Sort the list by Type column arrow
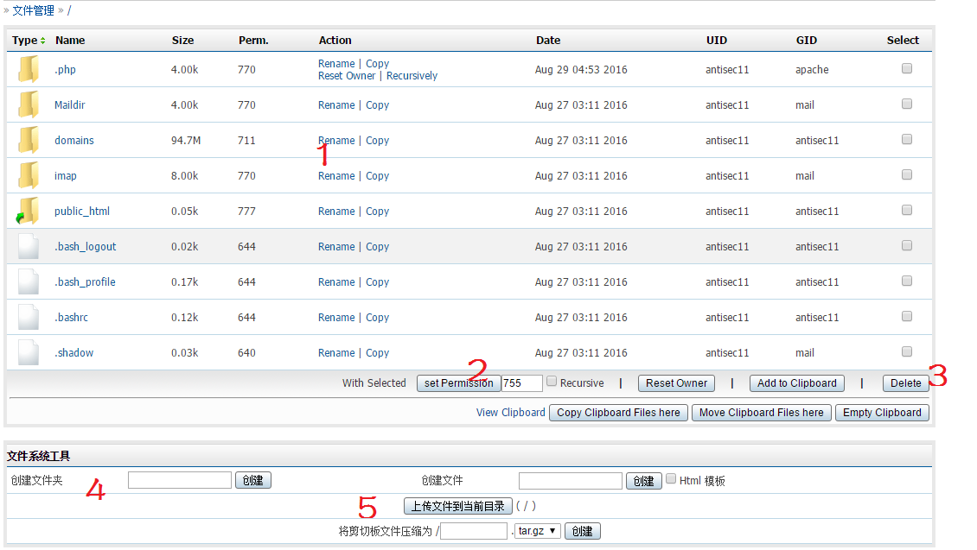Viewport: 977px width, 550px height. click(43, 41)
